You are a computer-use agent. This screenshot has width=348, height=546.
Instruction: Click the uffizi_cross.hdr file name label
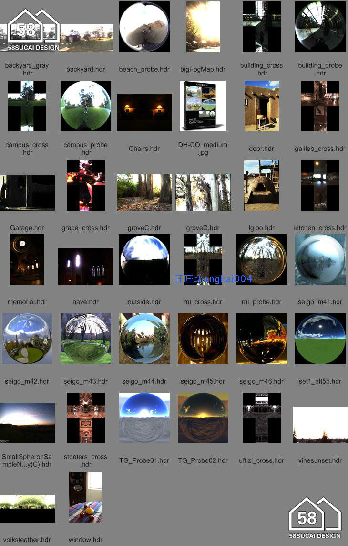click(261, 460)
